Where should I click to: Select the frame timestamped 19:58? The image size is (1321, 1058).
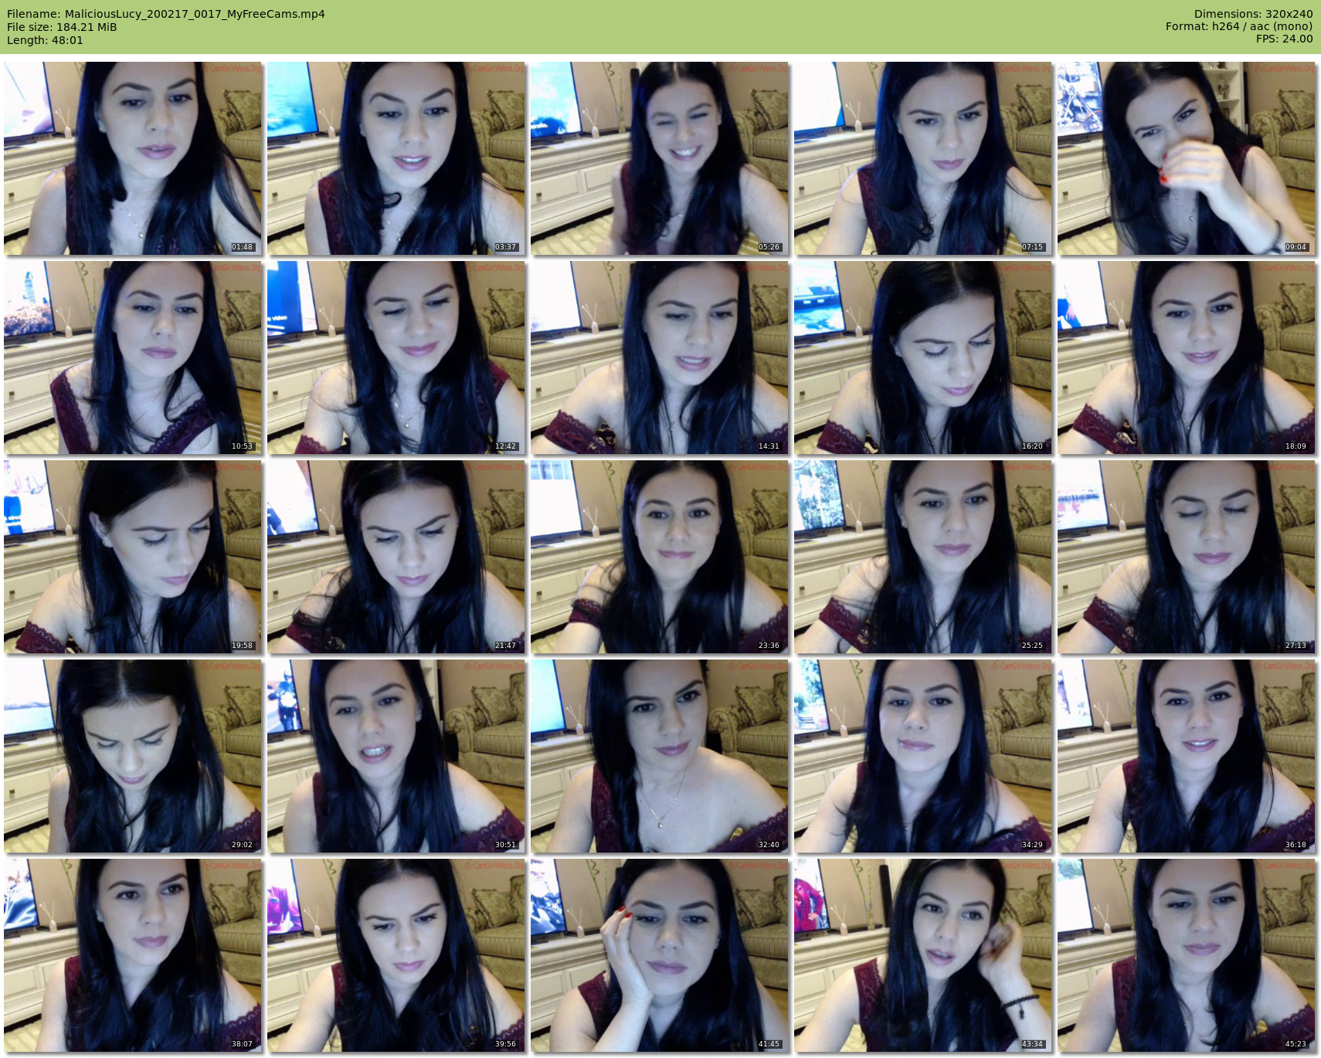tap(133, 557)
